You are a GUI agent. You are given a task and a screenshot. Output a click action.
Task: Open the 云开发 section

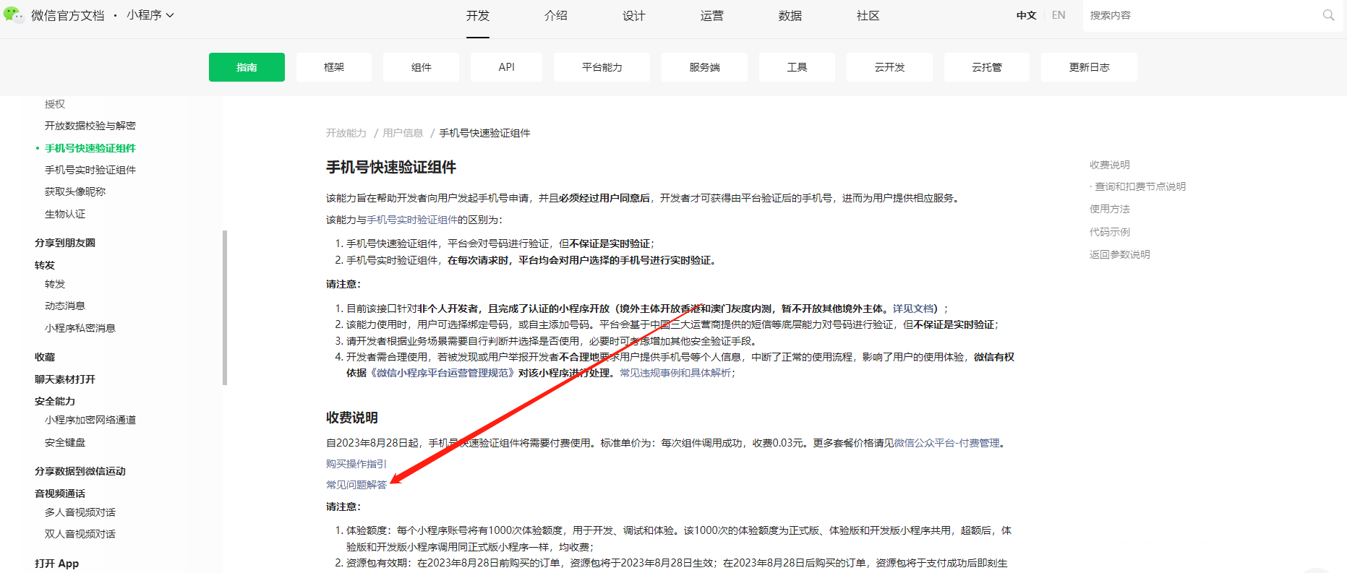(889, 67)
